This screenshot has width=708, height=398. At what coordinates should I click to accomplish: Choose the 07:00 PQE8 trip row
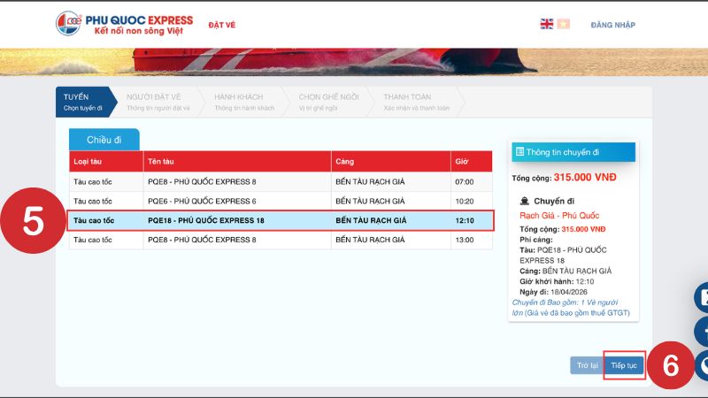pyautogui.click(x=281, y=181)
